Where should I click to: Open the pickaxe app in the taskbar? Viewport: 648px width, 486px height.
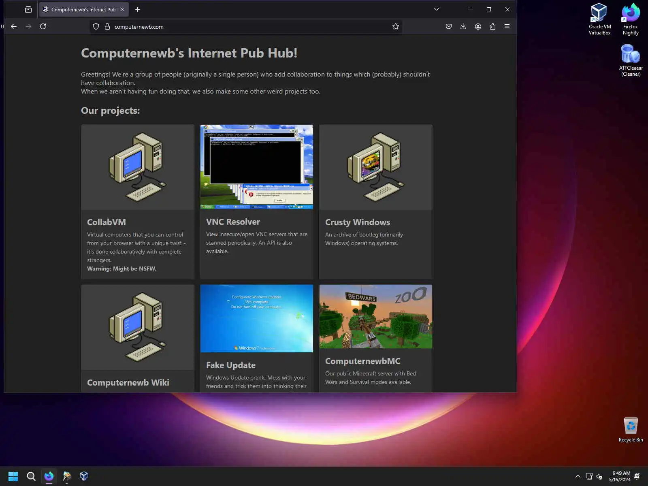(x=67, y=476)
